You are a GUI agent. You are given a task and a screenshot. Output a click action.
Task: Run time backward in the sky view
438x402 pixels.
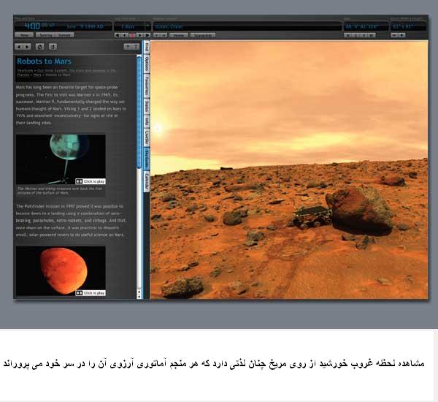tap(126, 35)
